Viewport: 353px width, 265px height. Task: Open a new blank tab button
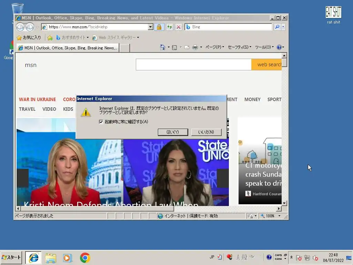(x=124, y=48)
